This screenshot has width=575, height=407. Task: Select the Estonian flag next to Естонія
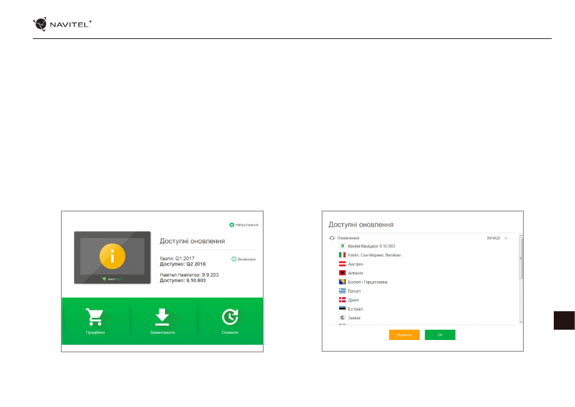pos(342,308)
